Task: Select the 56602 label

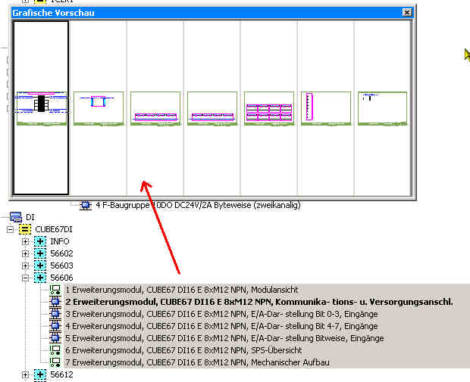Action: tap(61, 253)
